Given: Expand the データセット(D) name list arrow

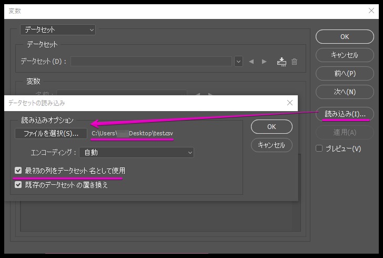Looking at the screenshot, I should tap(239, 62).
